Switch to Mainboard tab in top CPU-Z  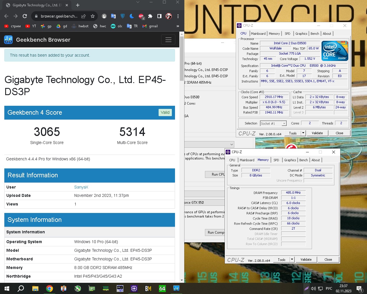[x=258, y=34]
